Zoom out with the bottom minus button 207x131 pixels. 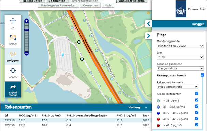tap(26, 53)
